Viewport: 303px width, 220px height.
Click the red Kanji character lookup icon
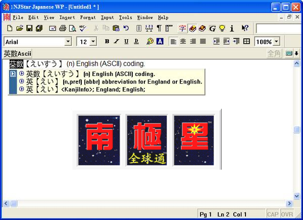pos(182,29)
